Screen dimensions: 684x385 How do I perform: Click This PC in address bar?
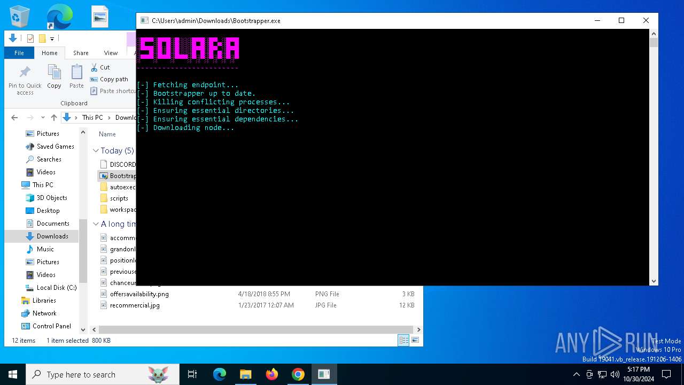pyautogui.click(x=92, y=118)
